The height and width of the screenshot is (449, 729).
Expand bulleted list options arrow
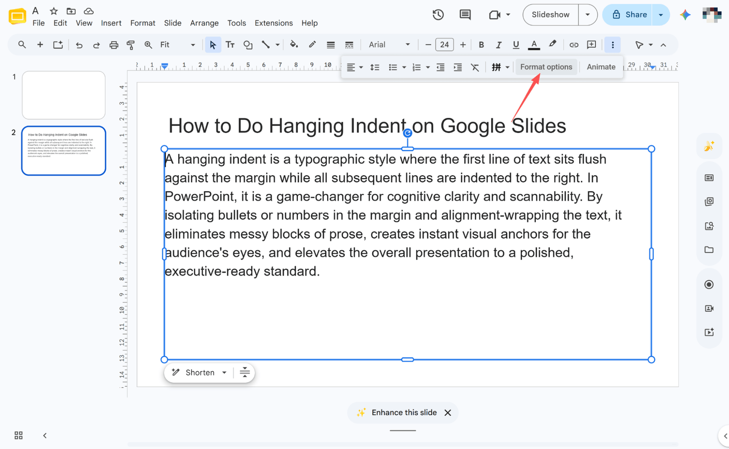coord(404,67)
